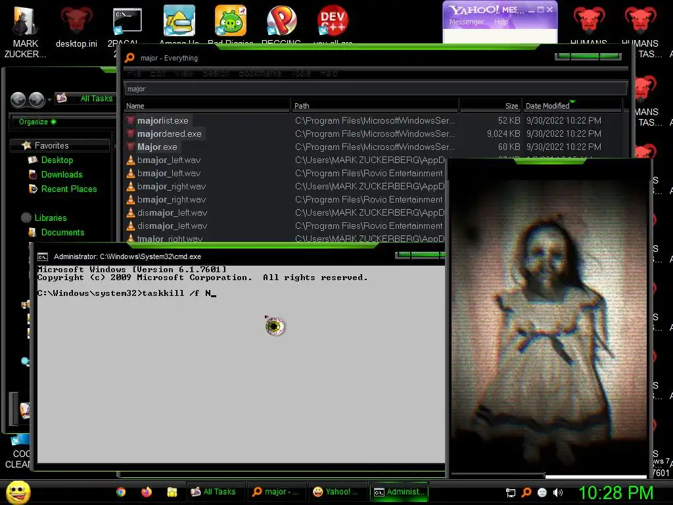Screen dimensions: 673x505
Task: Click the Everything search box containing 'major'
Action: [x=375, y=89]
